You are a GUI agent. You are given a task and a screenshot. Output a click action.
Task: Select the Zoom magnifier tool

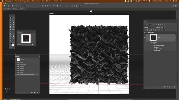pyautogui.click(x=10, y=38)
